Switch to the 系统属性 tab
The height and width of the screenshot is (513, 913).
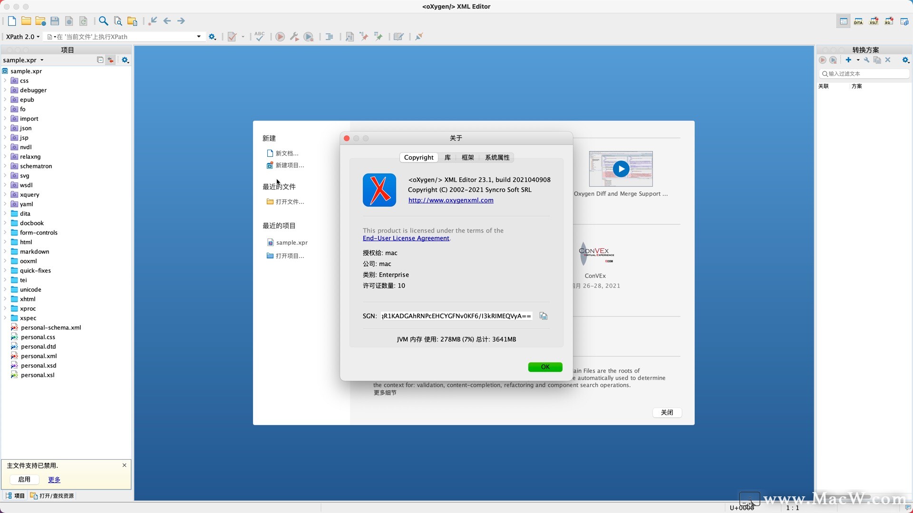tap(496, 157)
